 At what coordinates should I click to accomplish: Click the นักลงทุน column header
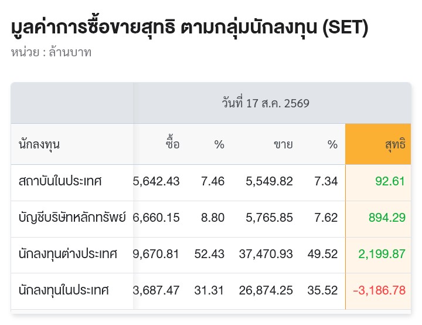(x=39, y=145)
